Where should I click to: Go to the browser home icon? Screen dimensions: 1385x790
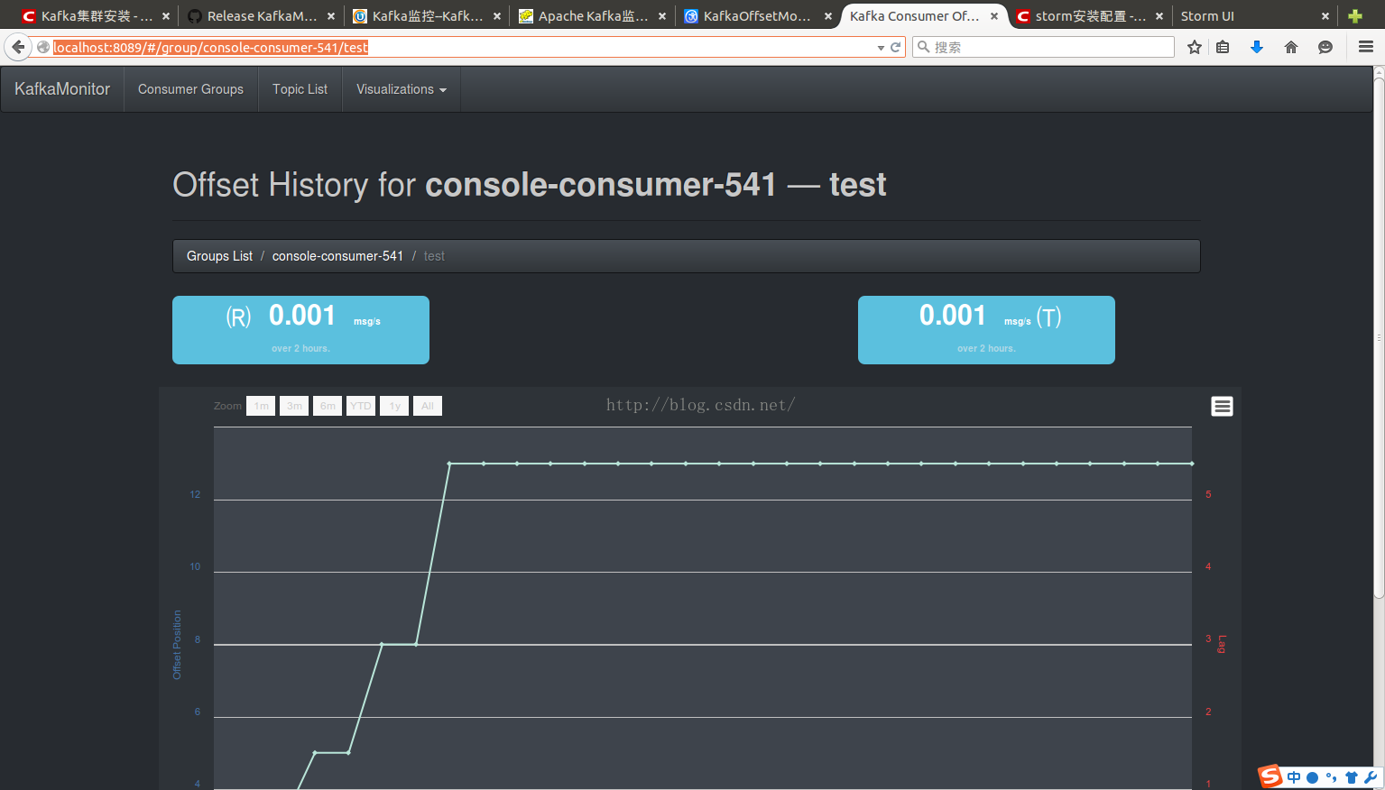pyautogui.click(x=1291, y=47)
